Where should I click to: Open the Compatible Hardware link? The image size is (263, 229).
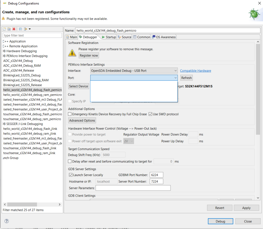195,71
